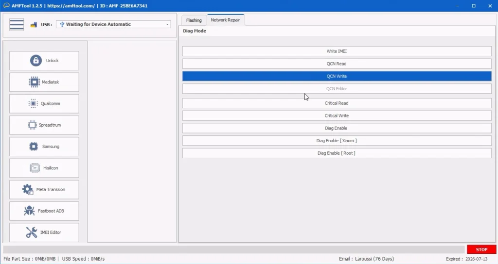Image resolution: width=498 pixels, height=264 pixels.
Task: Launch Fastboot ADB bug icon
Action: tap(29, 211)
